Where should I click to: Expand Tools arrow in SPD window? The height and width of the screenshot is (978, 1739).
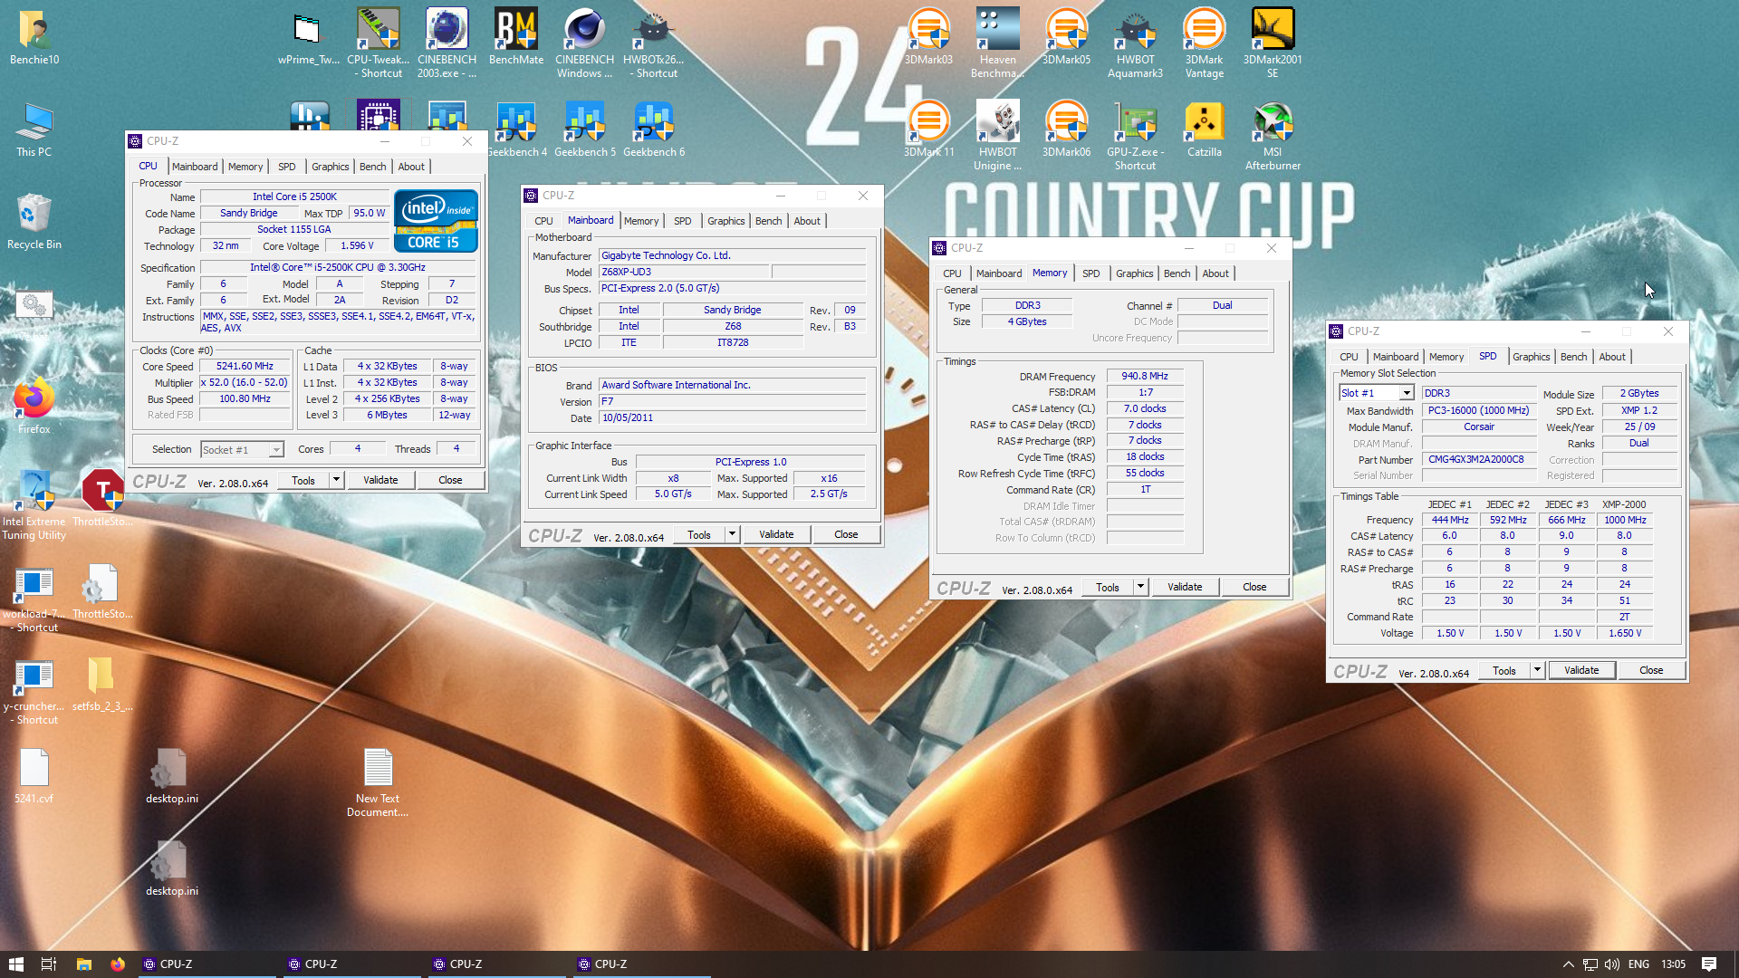[x=1537, y=670]
